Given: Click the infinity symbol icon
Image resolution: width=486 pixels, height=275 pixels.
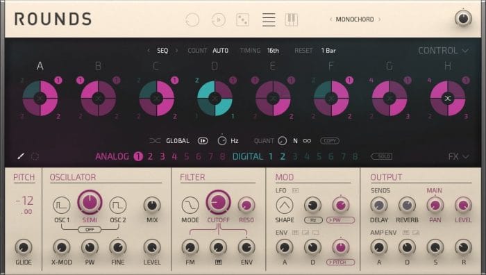Looking at the screenshot, I should [307, 141].
